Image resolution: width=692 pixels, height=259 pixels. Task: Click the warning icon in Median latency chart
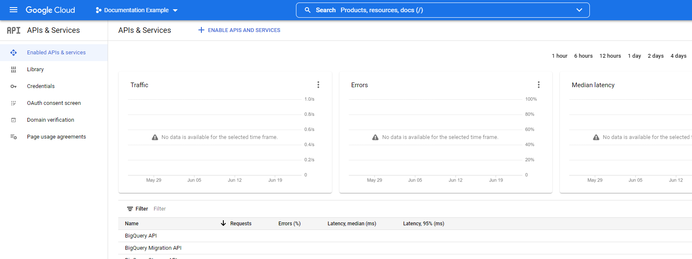(x=596, y=137)
